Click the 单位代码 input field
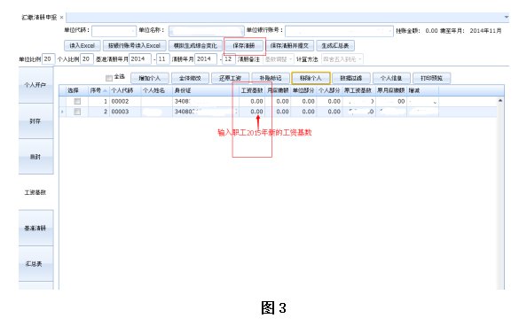This screenshot has height=326, width=527. coord(114,31)
